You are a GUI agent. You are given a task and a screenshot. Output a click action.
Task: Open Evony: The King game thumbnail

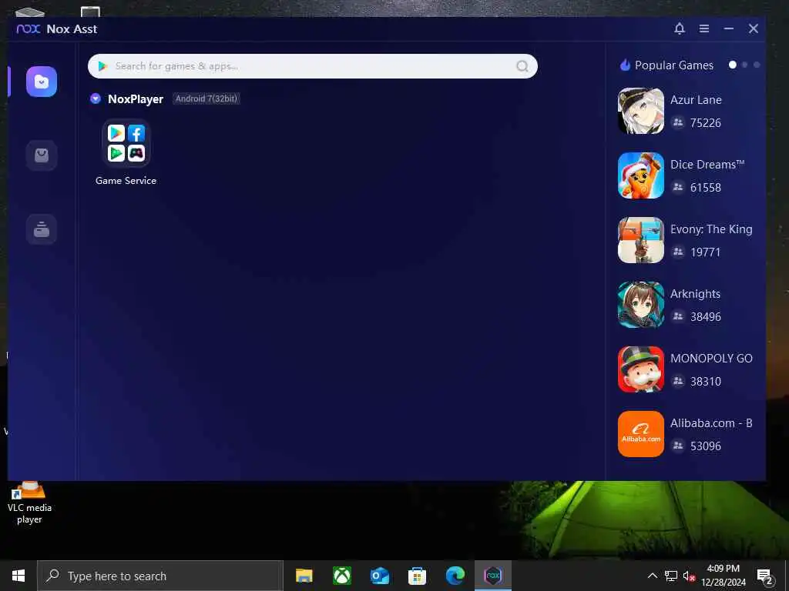pos(640,240)
